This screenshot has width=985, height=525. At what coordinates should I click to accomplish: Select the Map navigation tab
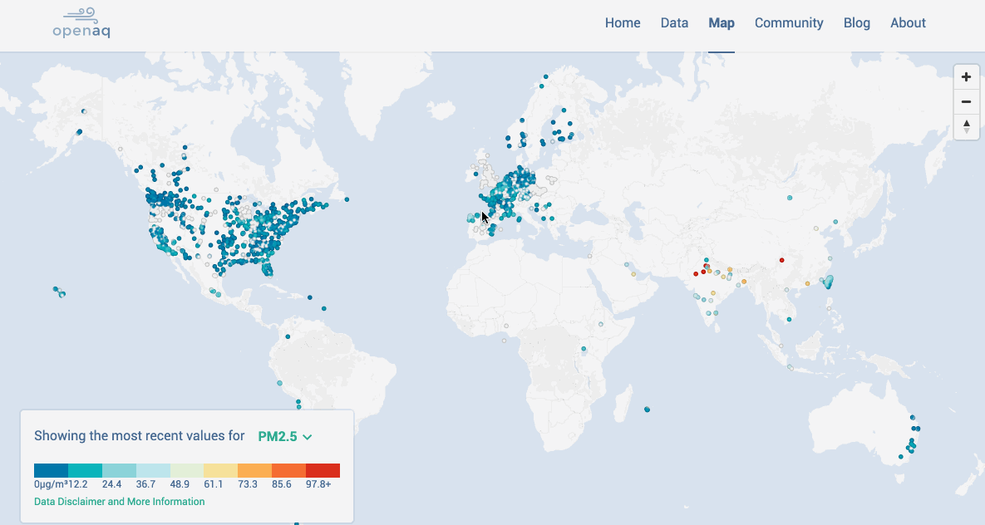coord(722,23)
